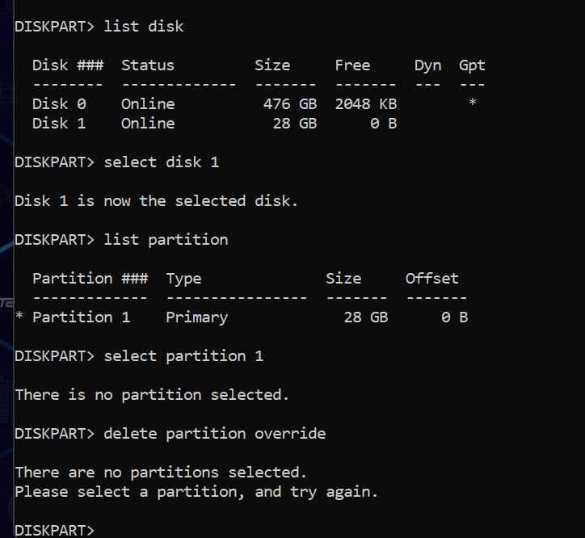Click the Partition 1 row label

tap(81, 317)
